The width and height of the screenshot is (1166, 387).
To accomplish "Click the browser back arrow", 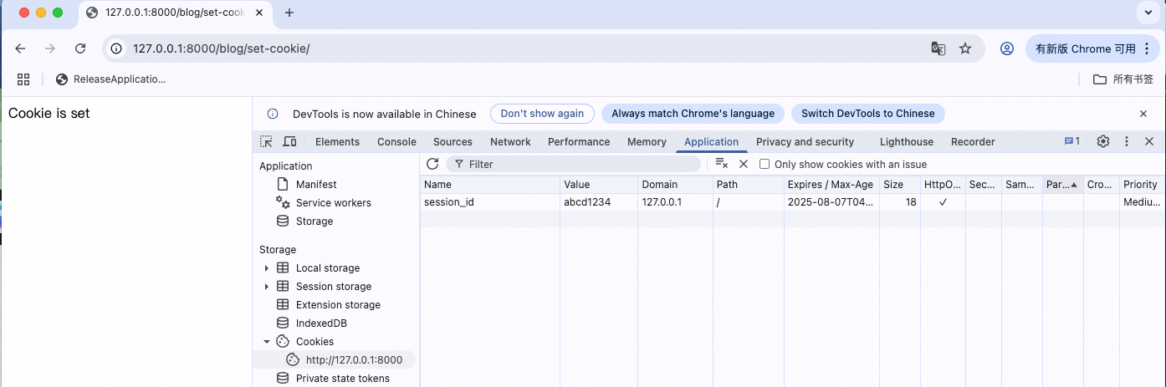I will click(x=21, y=48).
